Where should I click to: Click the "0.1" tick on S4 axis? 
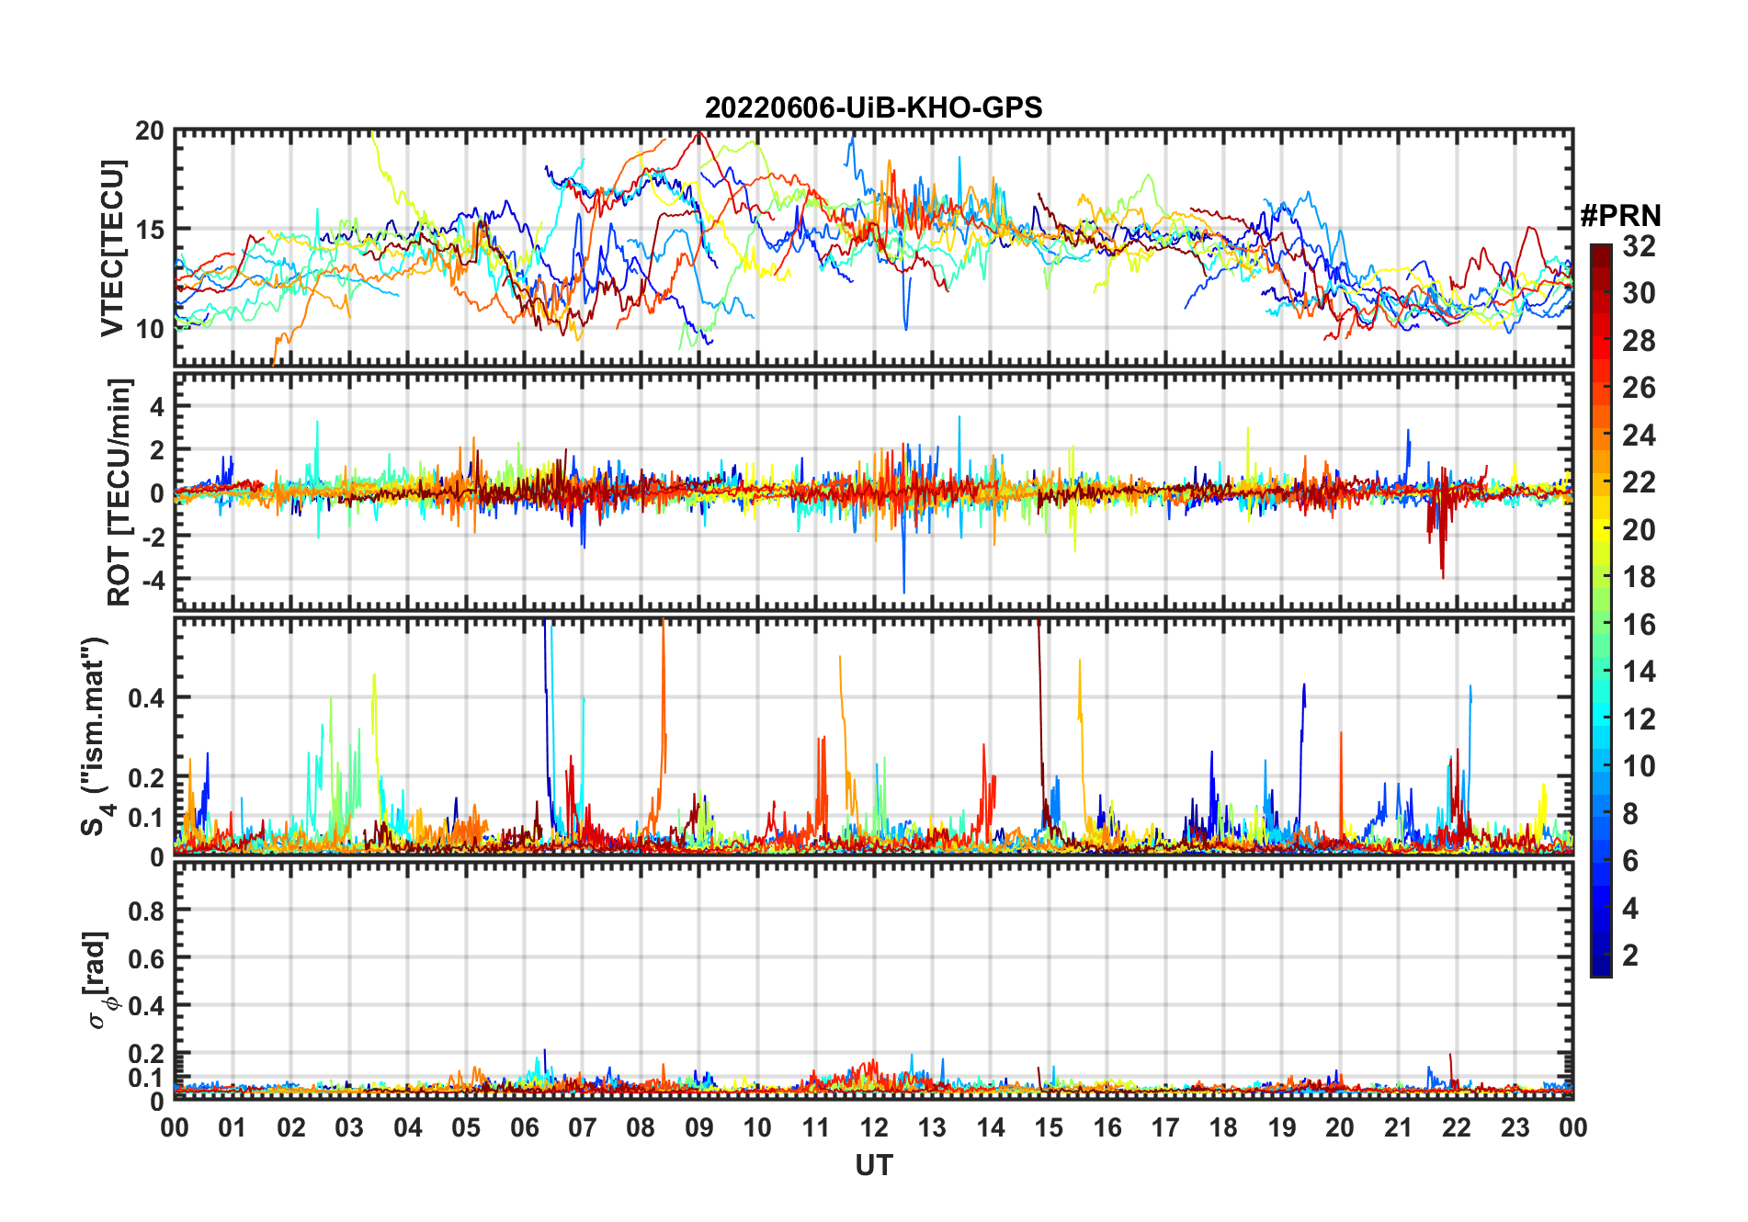point(146,818)
